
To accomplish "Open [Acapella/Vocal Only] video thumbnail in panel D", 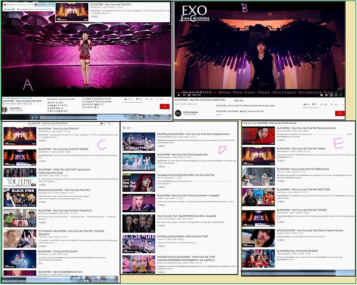I will (x=139, y=182).
